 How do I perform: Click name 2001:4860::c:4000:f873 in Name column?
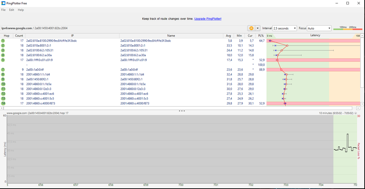click(135, 103)
